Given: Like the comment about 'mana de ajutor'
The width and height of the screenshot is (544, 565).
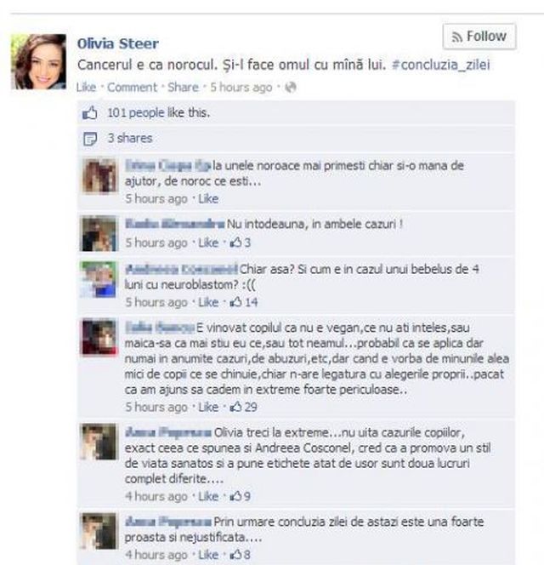Looking at the screenshot, I should (x=208, y=198).
